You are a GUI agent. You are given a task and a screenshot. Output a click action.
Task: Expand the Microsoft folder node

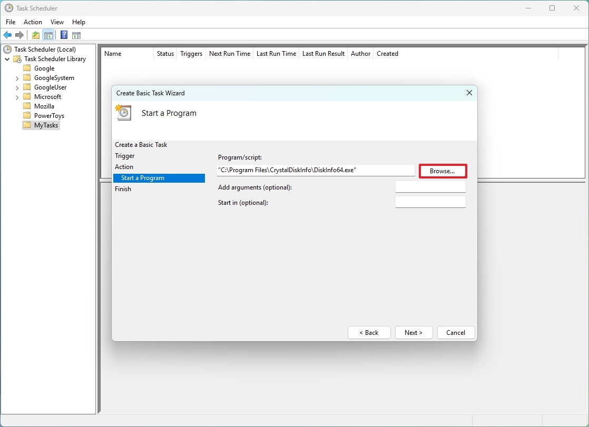point(17,97)
